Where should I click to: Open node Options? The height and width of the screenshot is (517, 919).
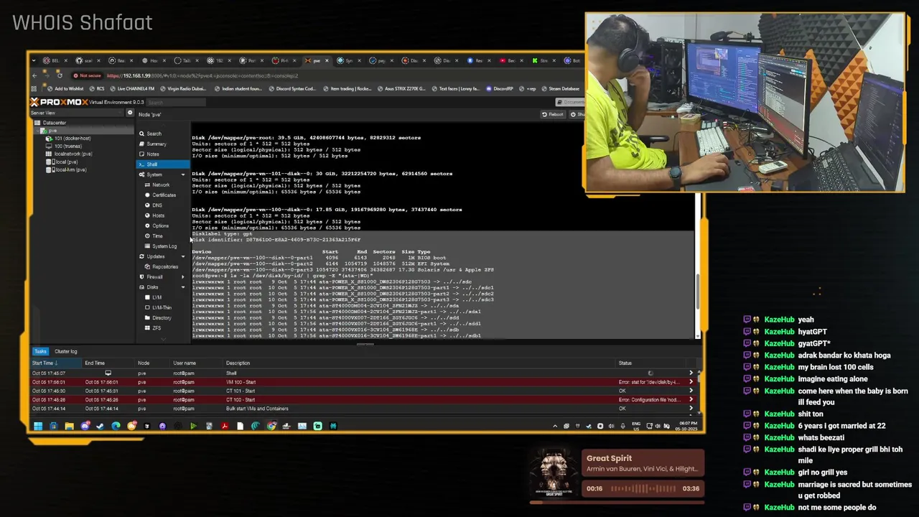160,225
